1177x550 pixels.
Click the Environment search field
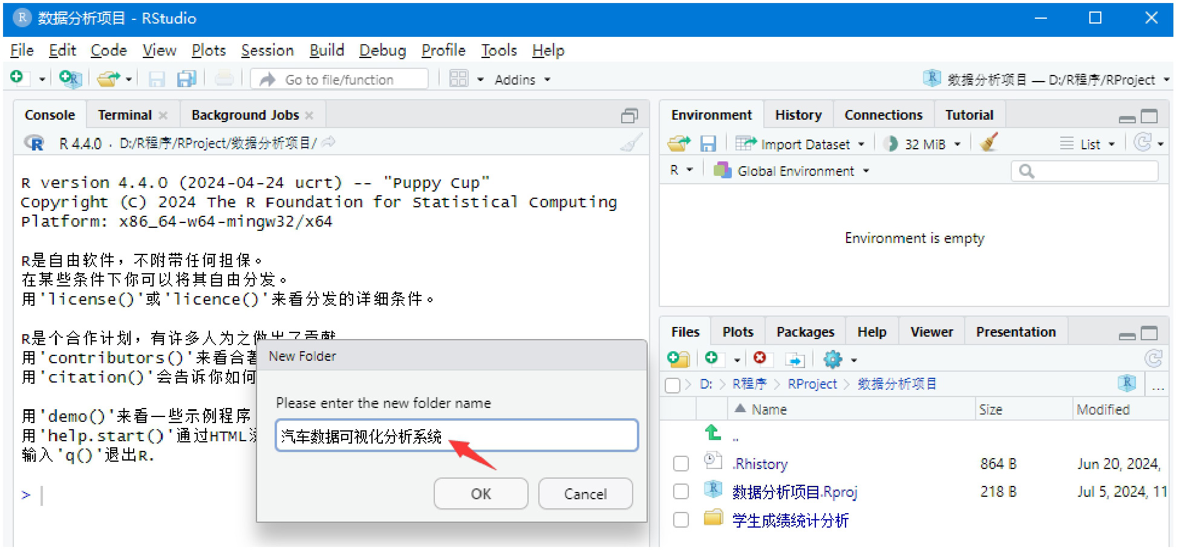(1084, 172)
